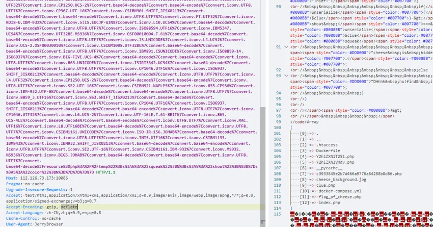Click cheese_background.jpg entry in response
Screen dimensions: 433x227
(341, 180)
